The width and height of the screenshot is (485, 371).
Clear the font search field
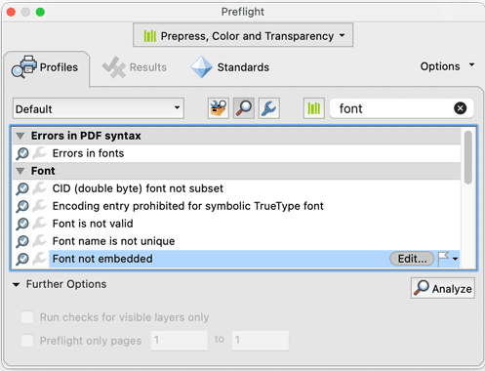(460, 108)
